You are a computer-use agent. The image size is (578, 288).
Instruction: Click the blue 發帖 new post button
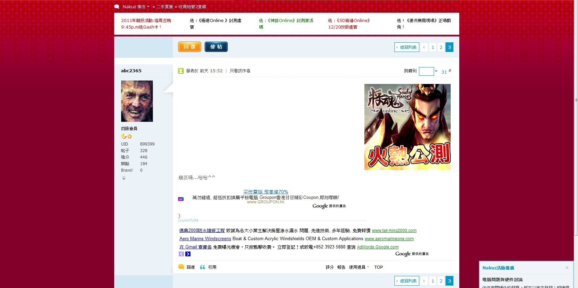pos(216,47)
